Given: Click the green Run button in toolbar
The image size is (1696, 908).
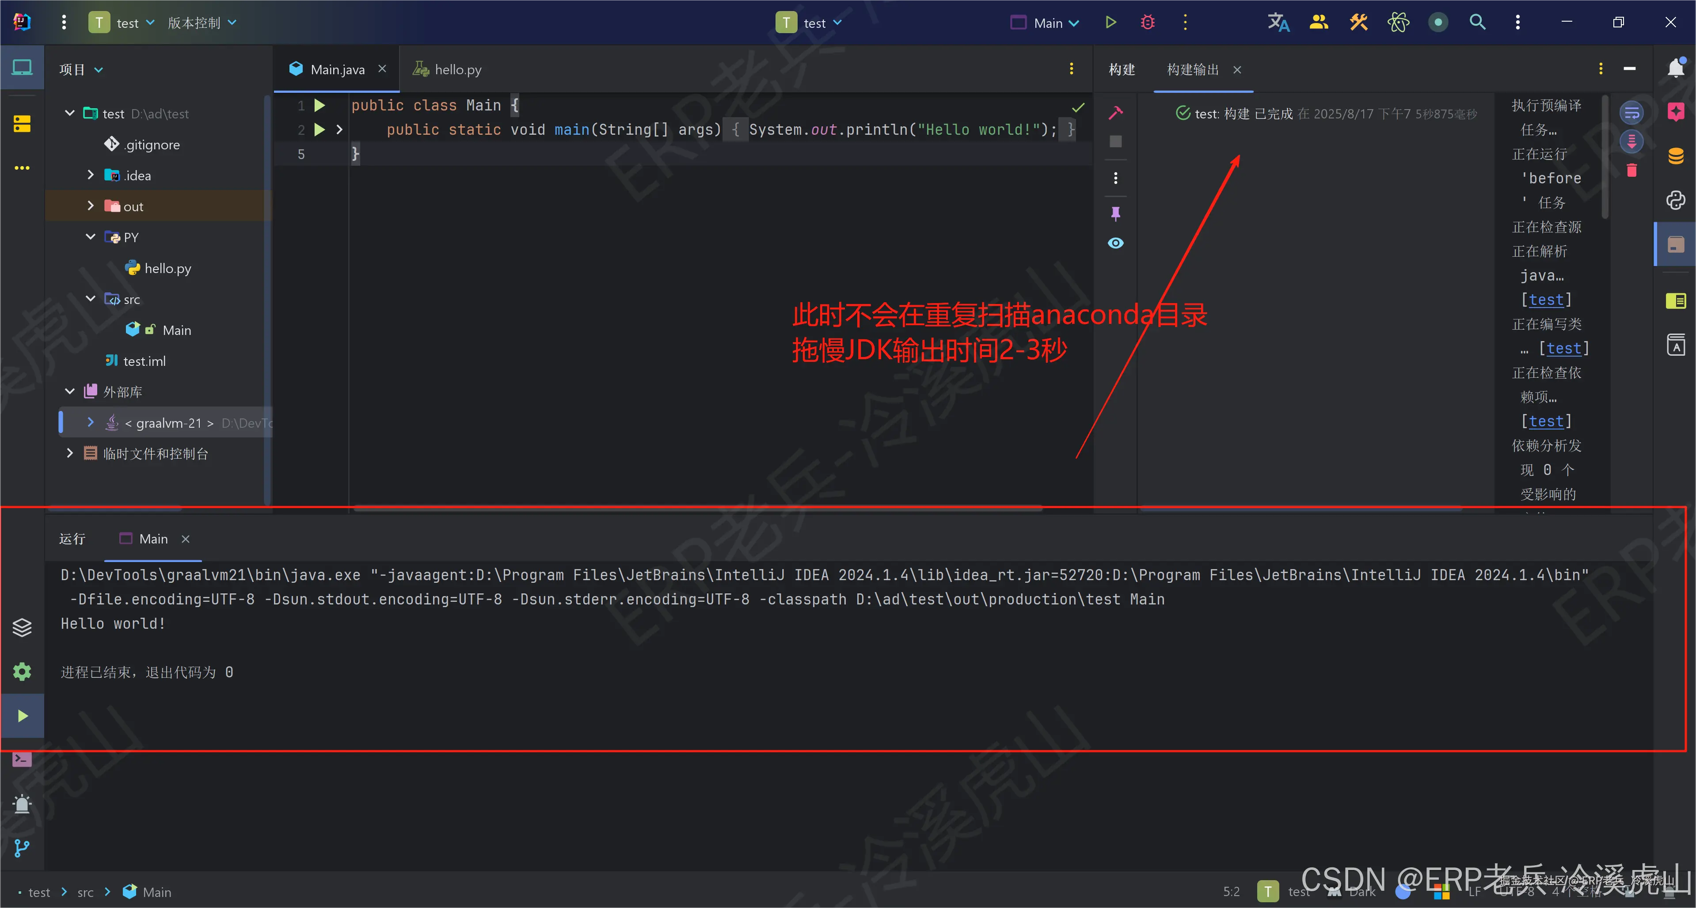Looking at the screenshot, I should pyautogui.click(x=1110, y=23).
